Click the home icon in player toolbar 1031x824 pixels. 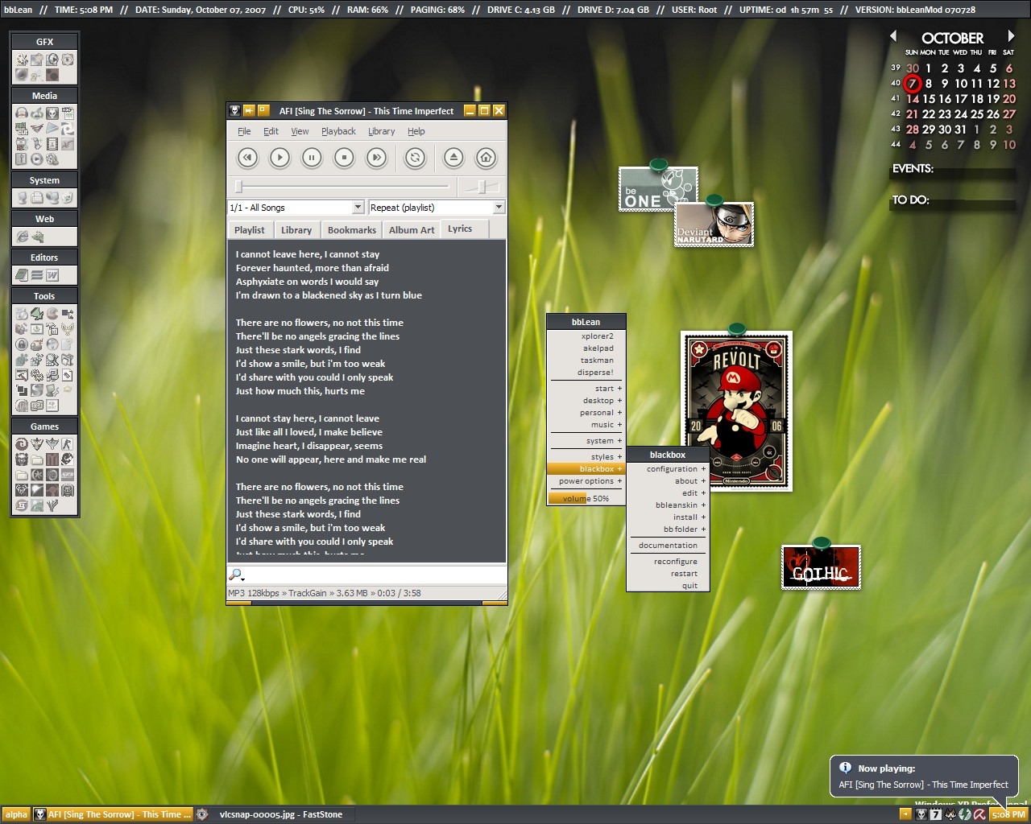coord(486,158)
